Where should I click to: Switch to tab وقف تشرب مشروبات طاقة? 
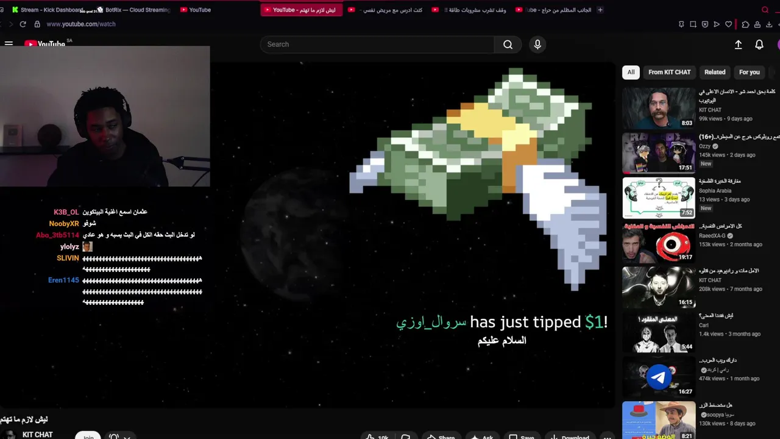(x=469, y=10)
